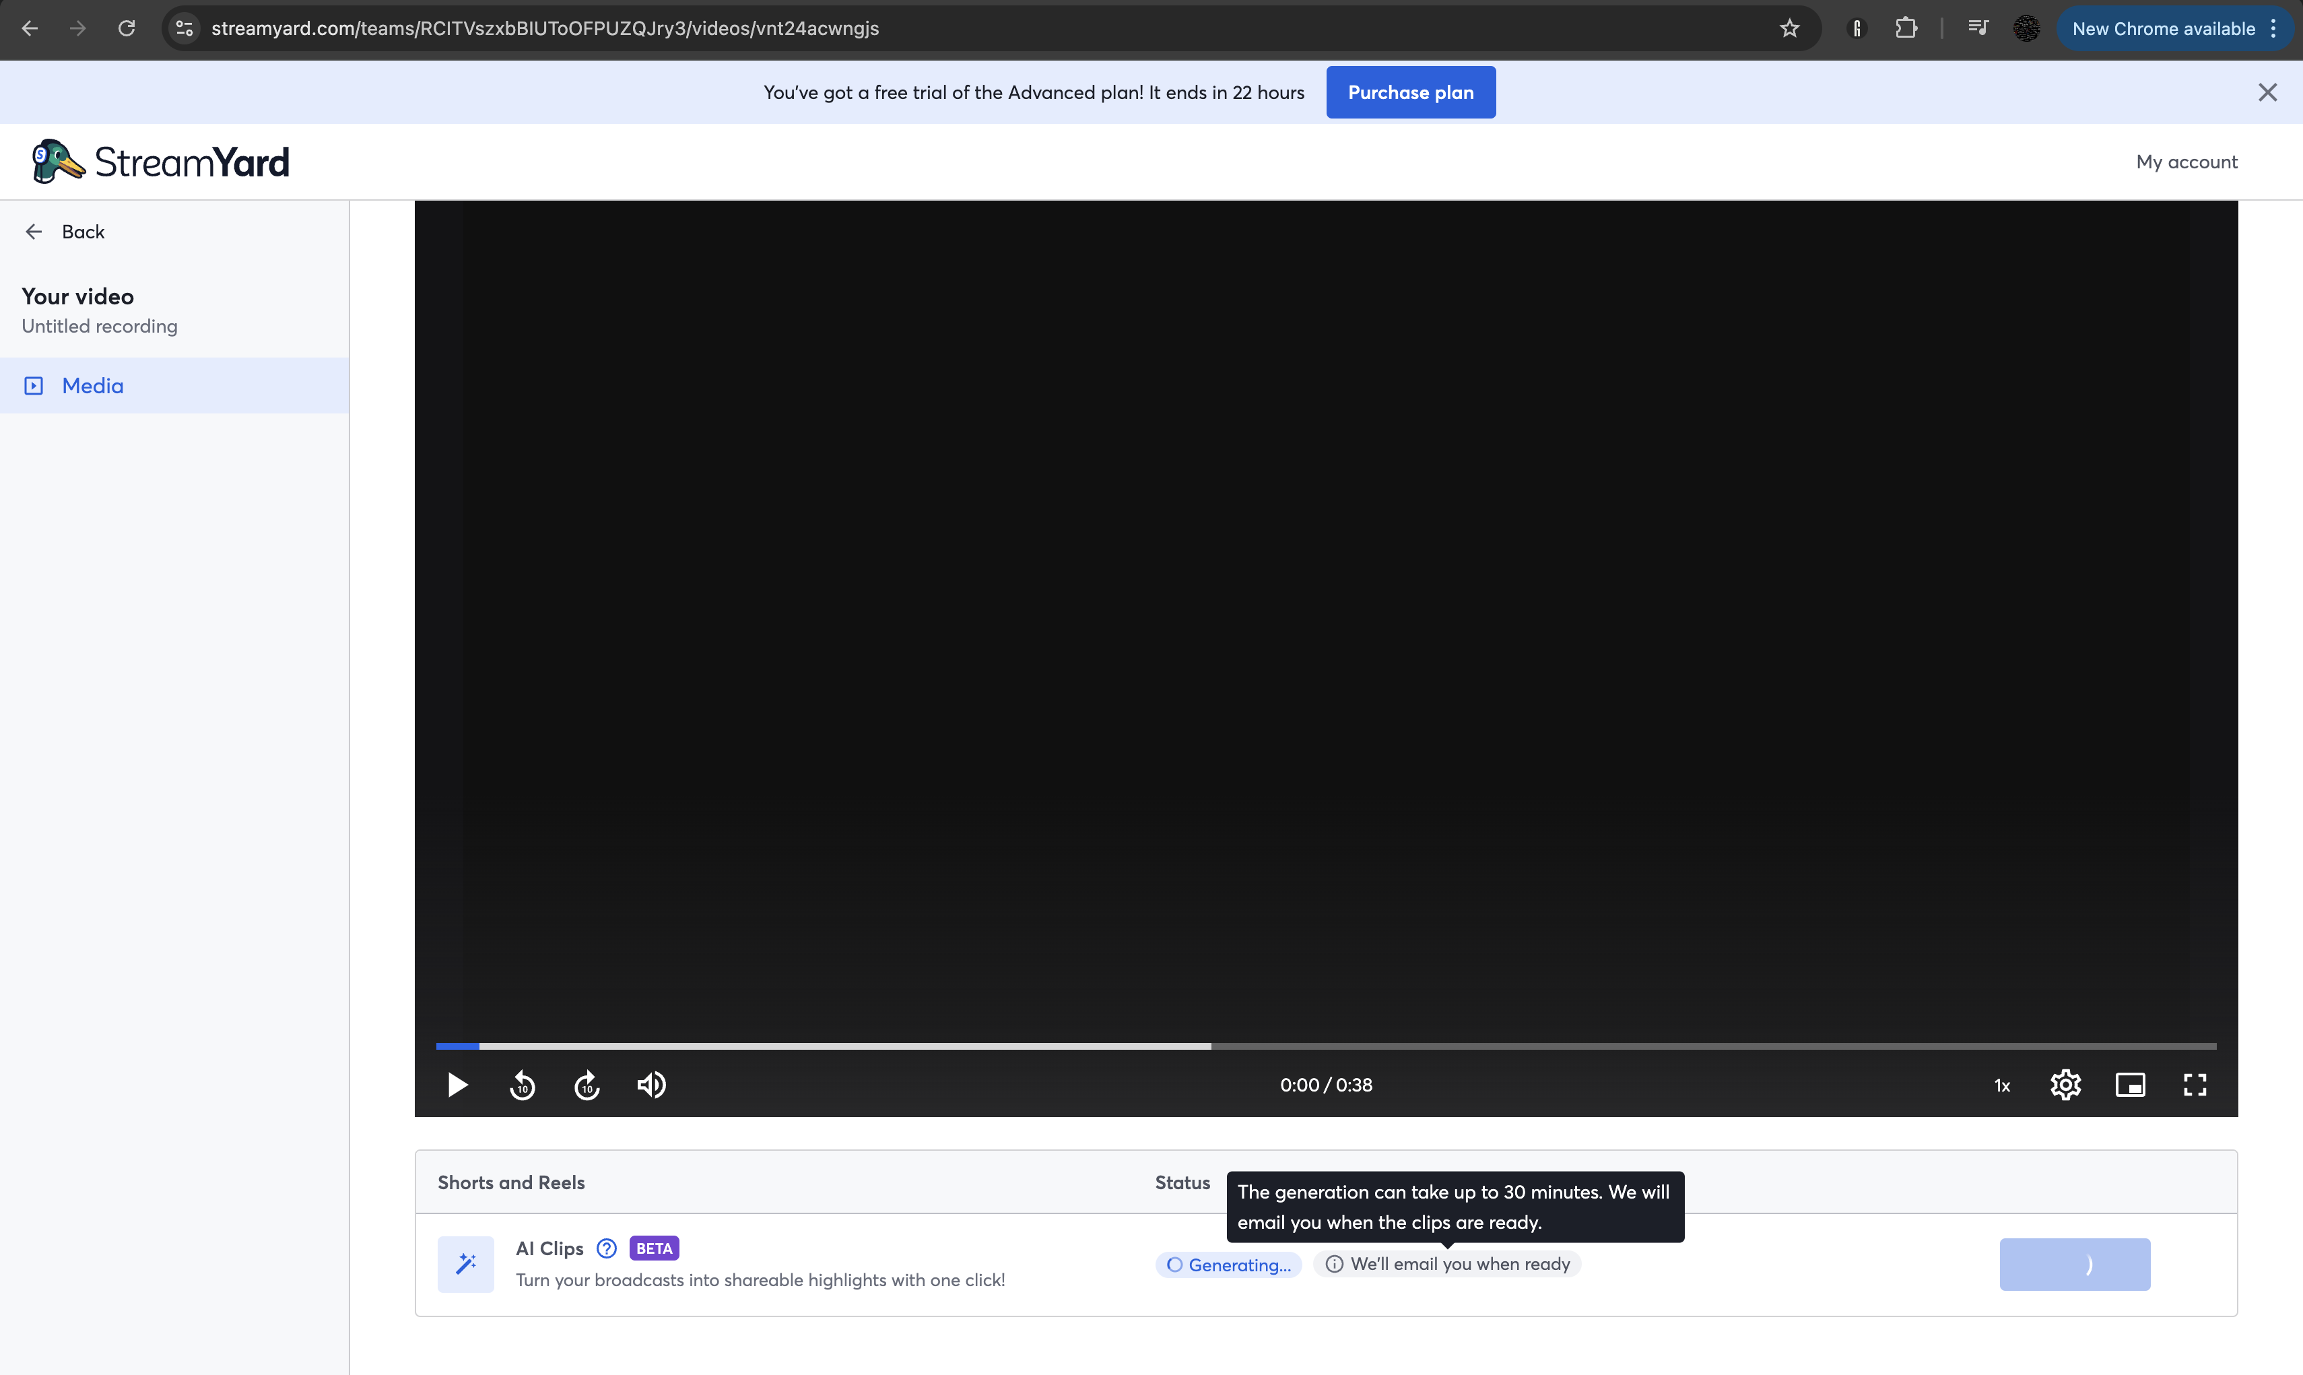Open video player settings gear
The width and height of the screenshot is (2303, 1375).
pos(2066,1085)
